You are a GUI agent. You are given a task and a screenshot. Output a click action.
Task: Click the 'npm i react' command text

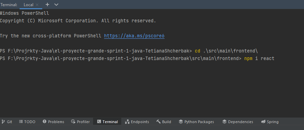click(259, 59)
